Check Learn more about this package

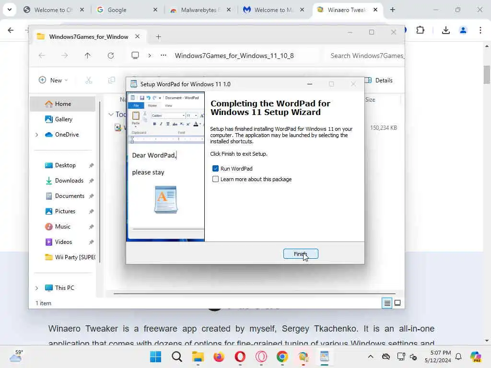(x=215, y=179)
